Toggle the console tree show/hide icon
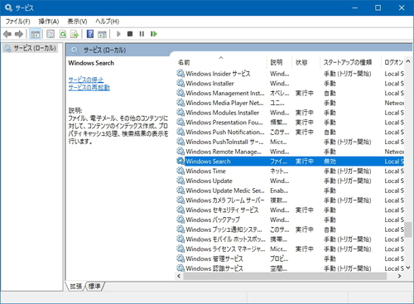Screen dimensions: 414x304 coord(36,34)
